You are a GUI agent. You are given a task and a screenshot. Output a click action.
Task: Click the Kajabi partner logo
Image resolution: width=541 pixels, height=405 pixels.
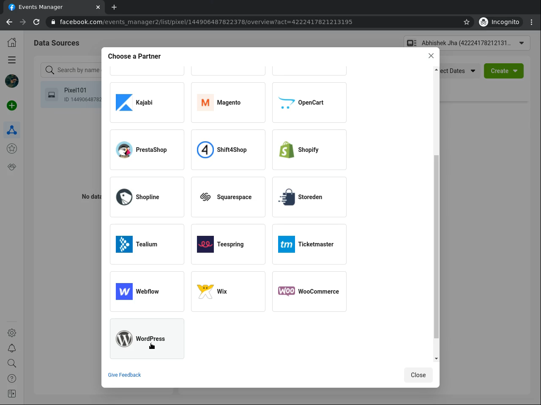coord(124,103)
